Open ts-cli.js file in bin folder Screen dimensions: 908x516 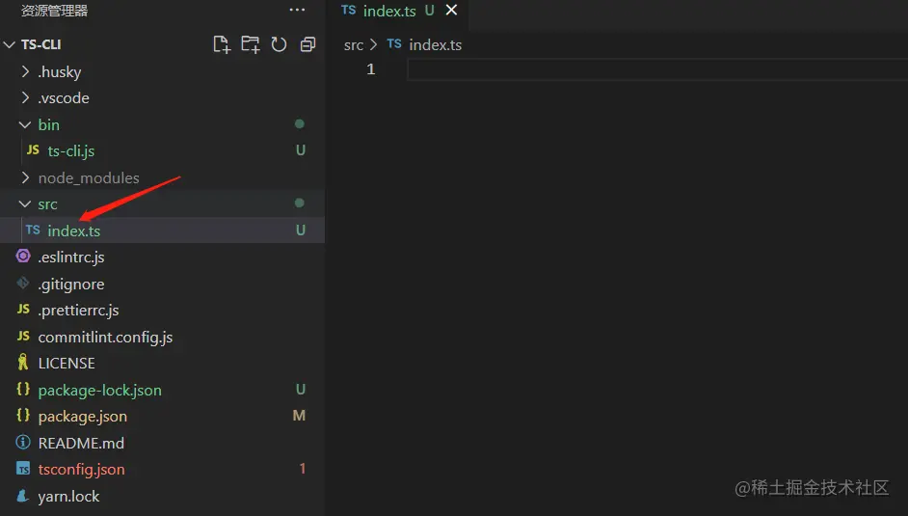162,150
